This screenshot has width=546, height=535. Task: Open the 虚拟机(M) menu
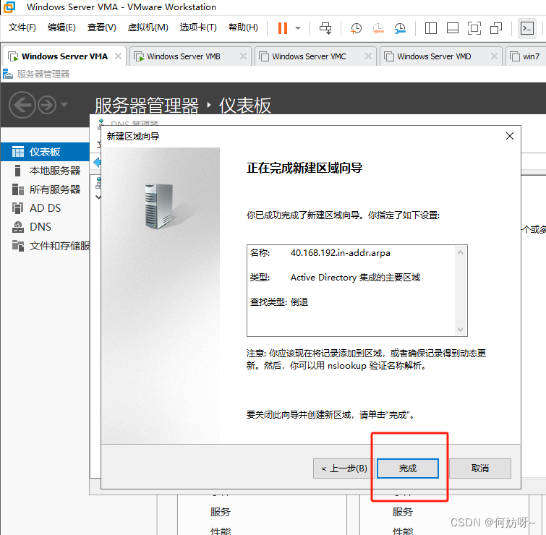pos(148,27)
